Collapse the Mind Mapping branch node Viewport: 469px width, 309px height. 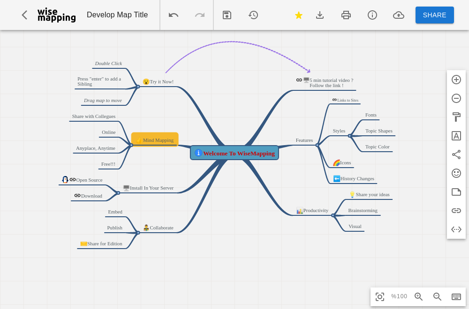tap(131, 145)
